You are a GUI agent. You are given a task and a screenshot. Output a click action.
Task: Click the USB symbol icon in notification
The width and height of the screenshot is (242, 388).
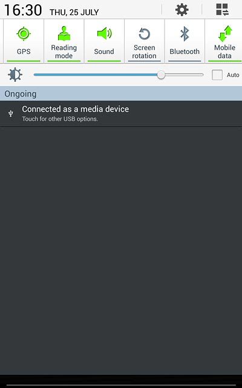(x=11, y=113)
